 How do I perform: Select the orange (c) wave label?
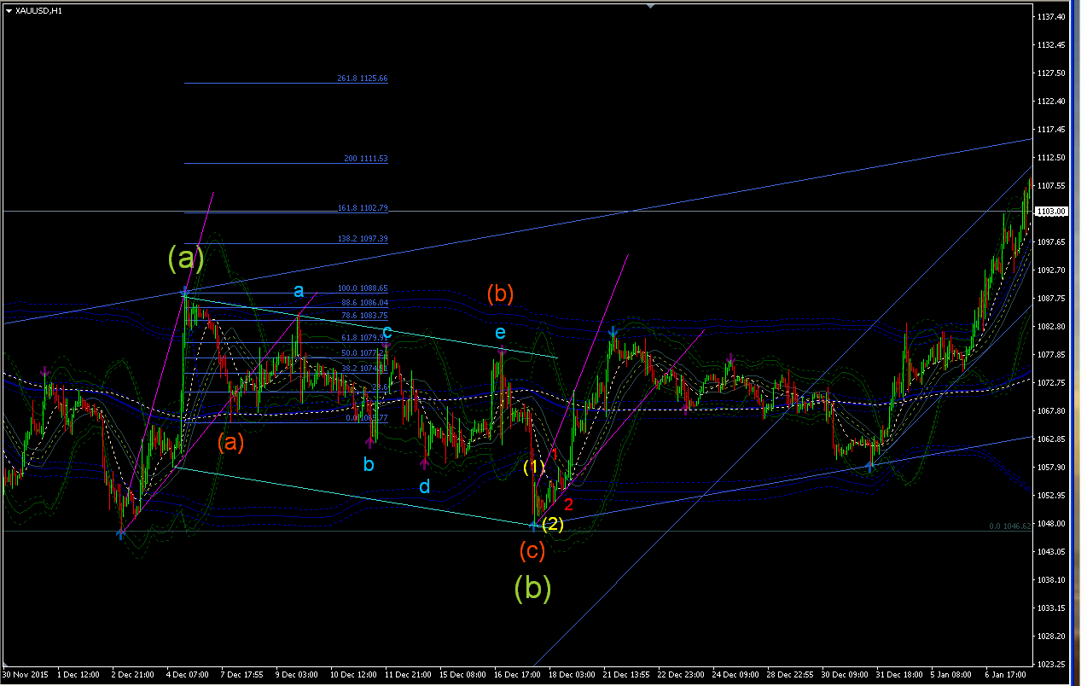pos(532,551)
